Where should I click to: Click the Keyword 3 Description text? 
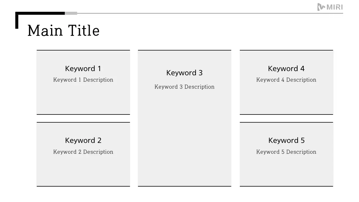pyautogui.click(x=185, y=87)
